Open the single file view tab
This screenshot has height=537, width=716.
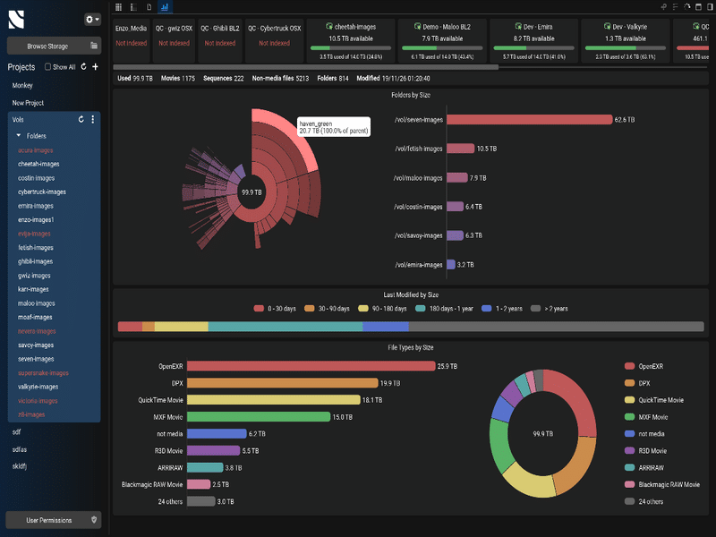click(x=149, y=7)
